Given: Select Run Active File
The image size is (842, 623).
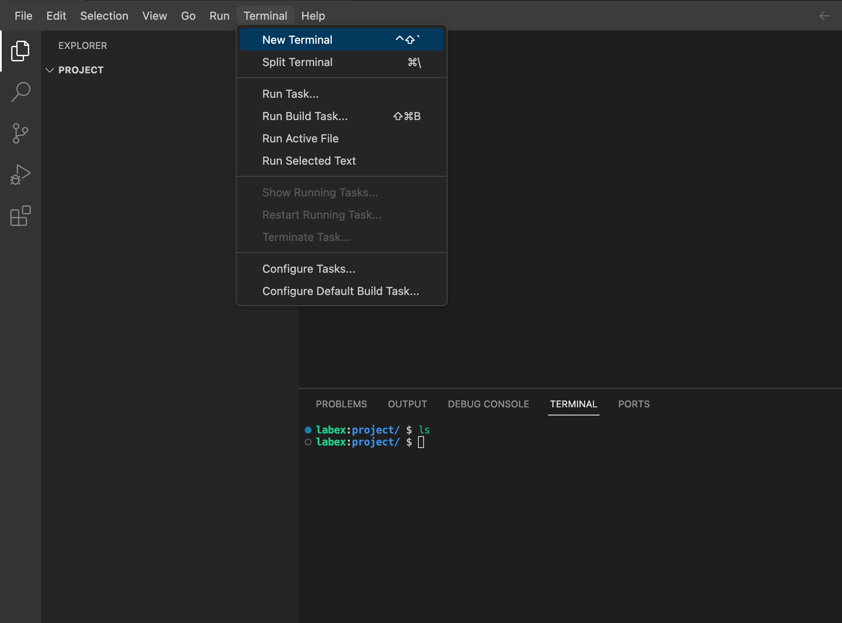Looking at the screenshot, I should [x=300, y=138].
